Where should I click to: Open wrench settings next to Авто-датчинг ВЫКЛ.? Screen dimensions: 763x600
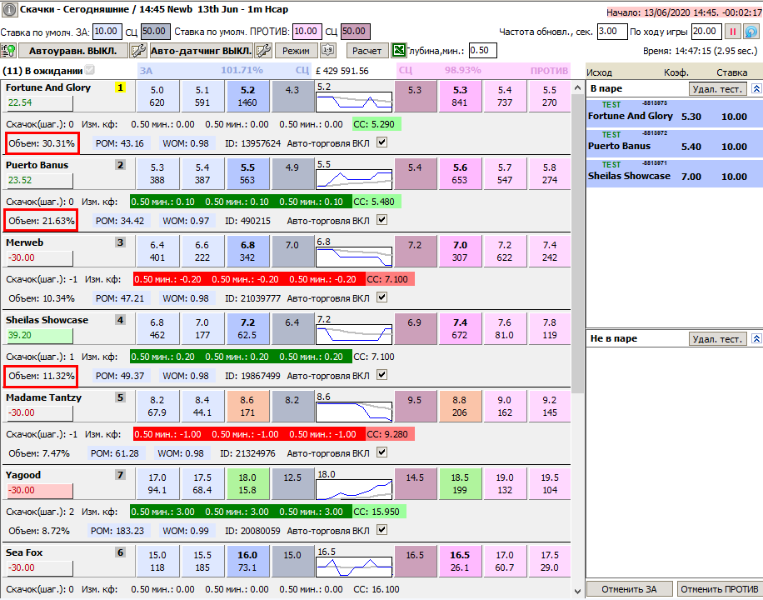pyautogui.click(x=264, y=50)
